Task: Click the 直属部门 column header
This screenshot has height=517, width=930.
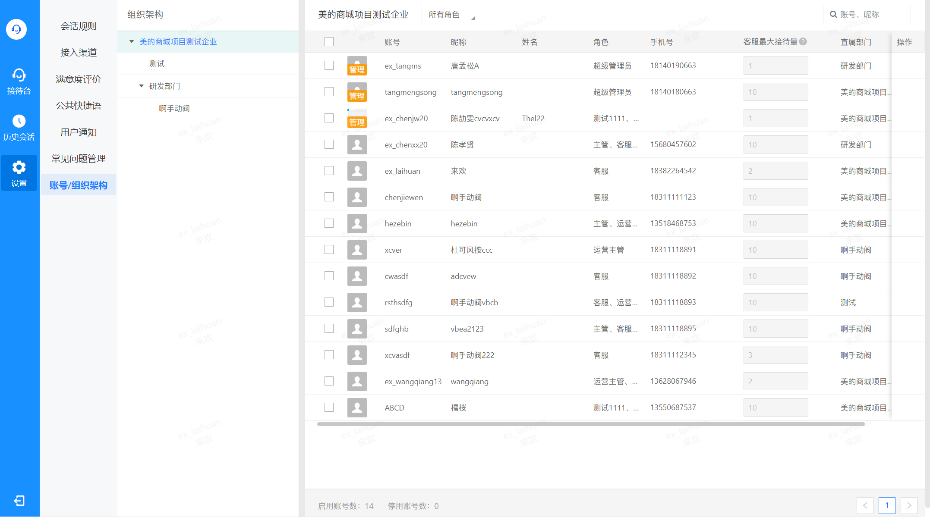Action: [856, 42]
